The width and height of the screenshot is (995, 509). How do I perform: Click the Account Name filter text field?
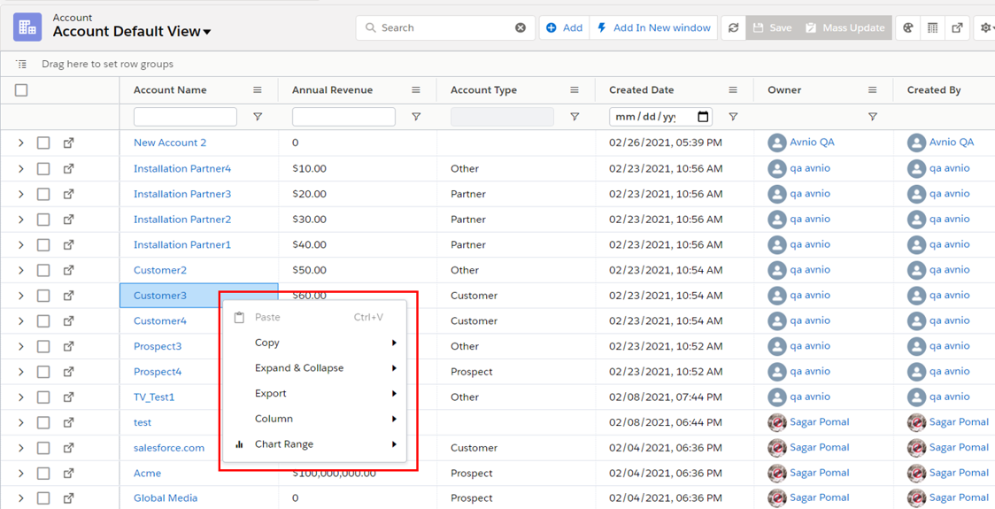pos(185,117)
